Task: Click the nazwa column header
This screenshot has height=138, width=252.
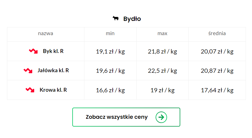Action: coord(45,33)
